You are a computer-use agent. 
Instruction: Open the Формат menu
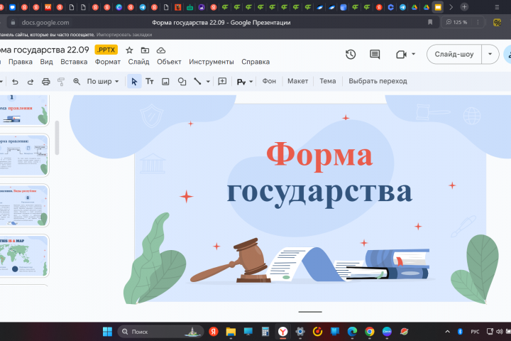tap(108, 62)
